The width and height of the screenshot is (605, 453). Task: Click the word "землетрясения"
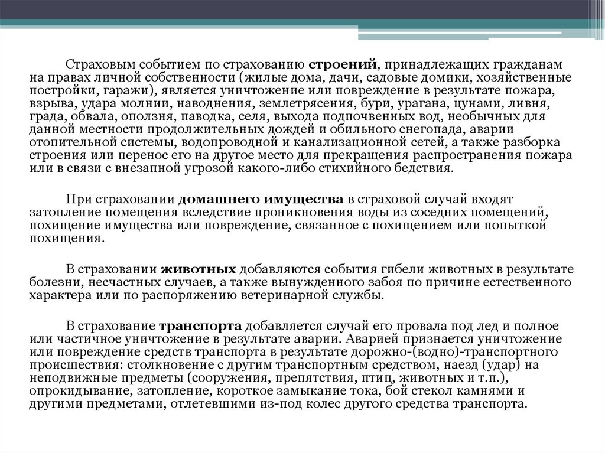[x=307, y=103]
